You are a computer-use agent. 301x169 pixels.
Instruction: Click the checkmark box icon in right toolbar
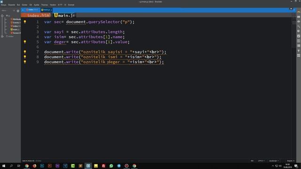[x=299, y=36]
